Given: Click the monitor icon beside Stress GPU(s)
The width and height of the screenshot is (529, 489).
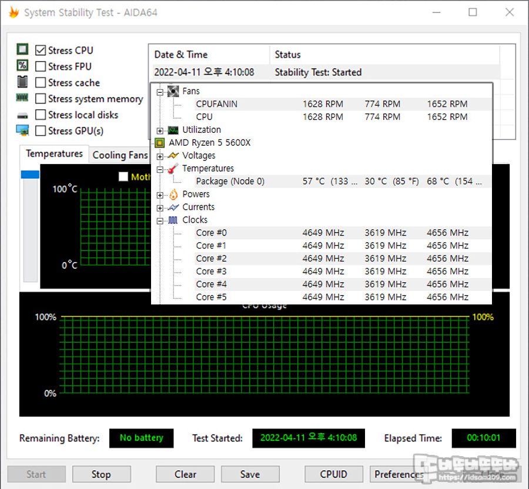Looking at the screenshot, I should point(22,130).
